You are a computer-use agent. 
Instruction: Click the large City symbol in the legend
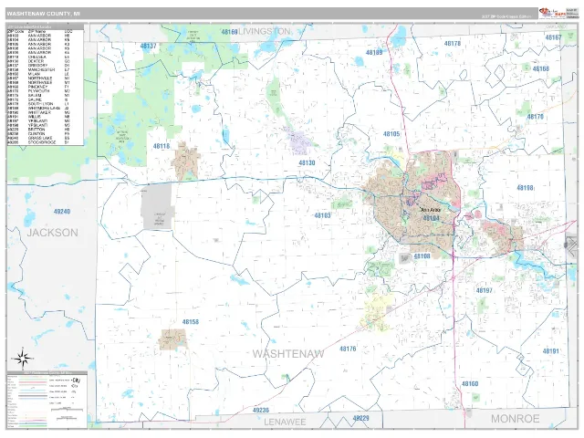point(77,381)
